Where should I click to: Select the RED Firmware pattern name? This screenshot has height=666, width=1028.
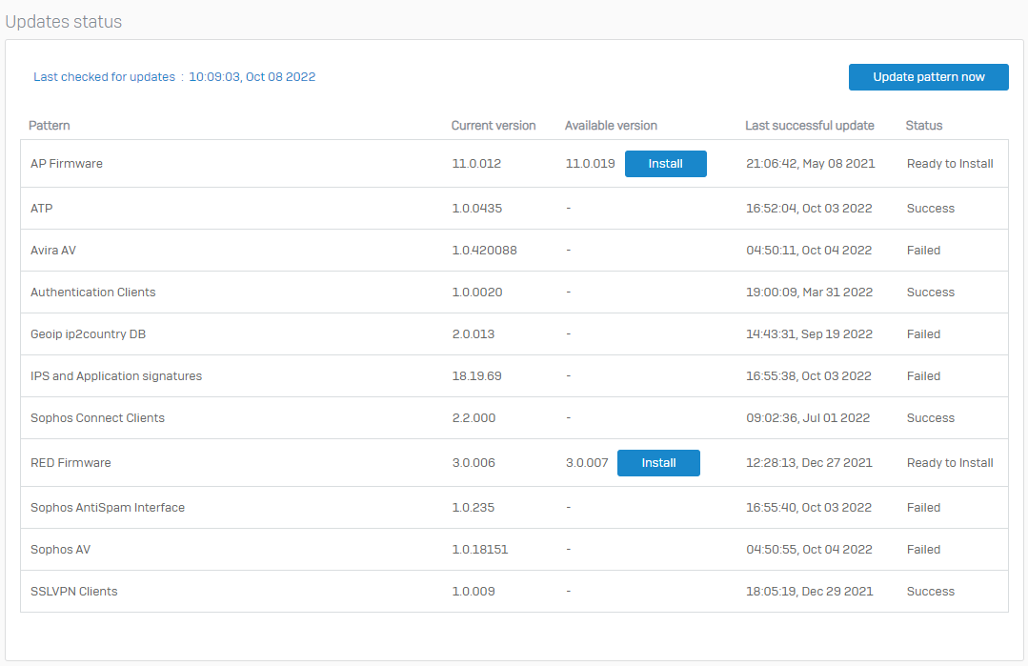coord(71,463)
